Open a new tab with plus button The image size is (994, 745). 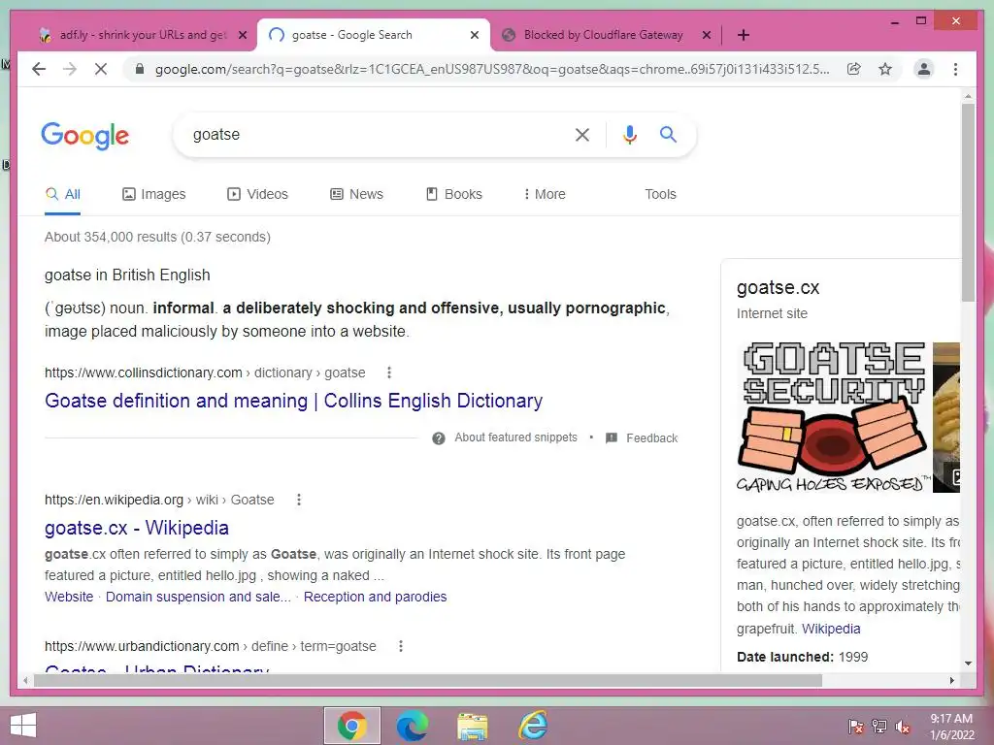pyautogui.click(x=743, y=35)
